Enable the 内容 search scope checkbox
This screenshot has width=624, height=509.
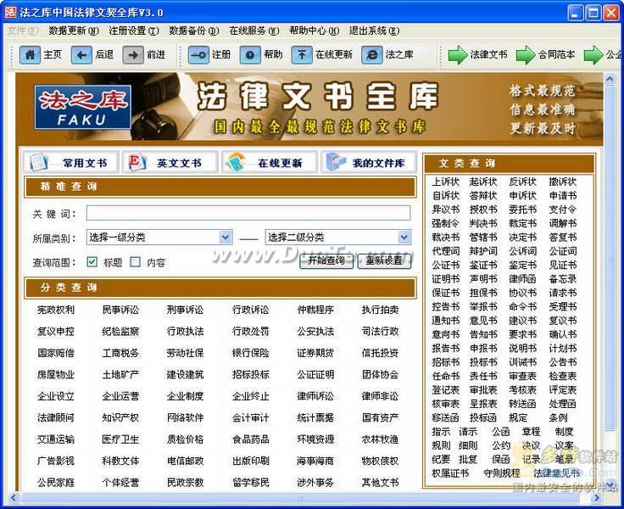(136, 262)
